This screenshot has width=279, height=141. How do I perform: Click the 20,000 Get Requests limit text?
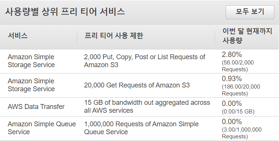pos(137,85)
